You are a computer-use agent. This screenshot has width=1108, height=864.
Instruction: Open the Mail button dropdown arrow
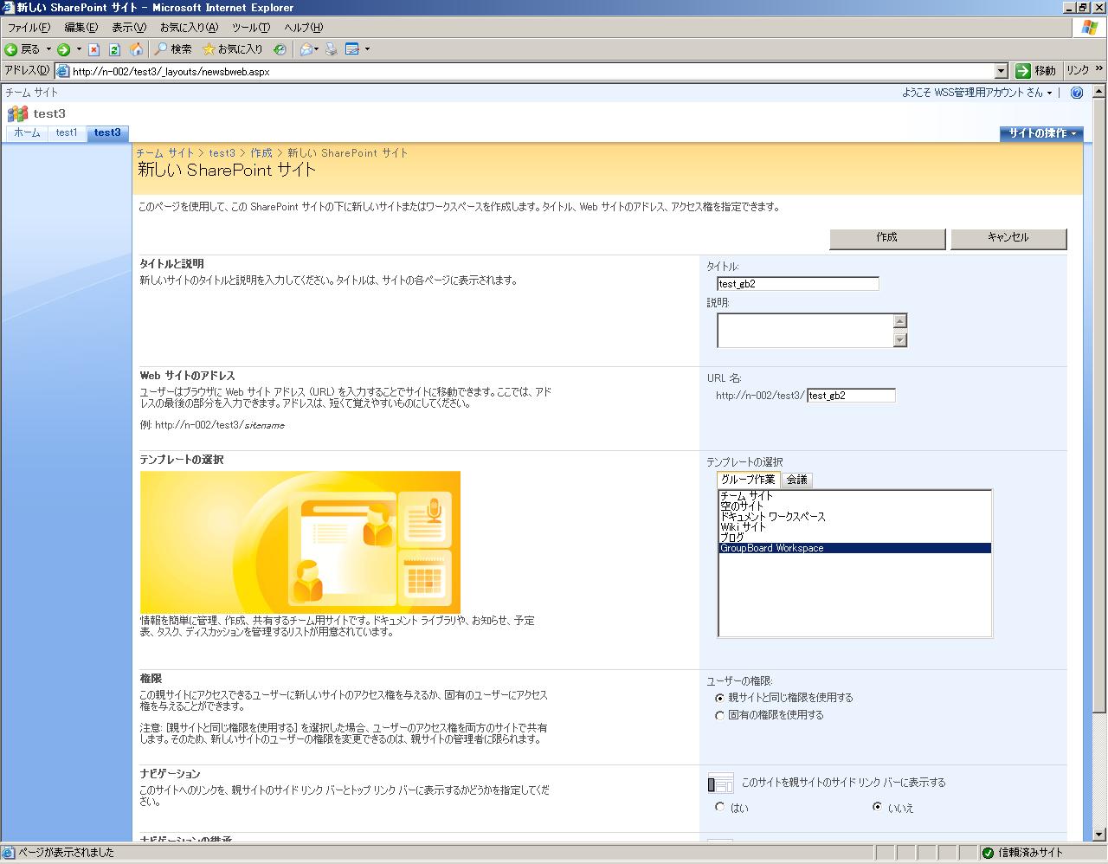317,49
